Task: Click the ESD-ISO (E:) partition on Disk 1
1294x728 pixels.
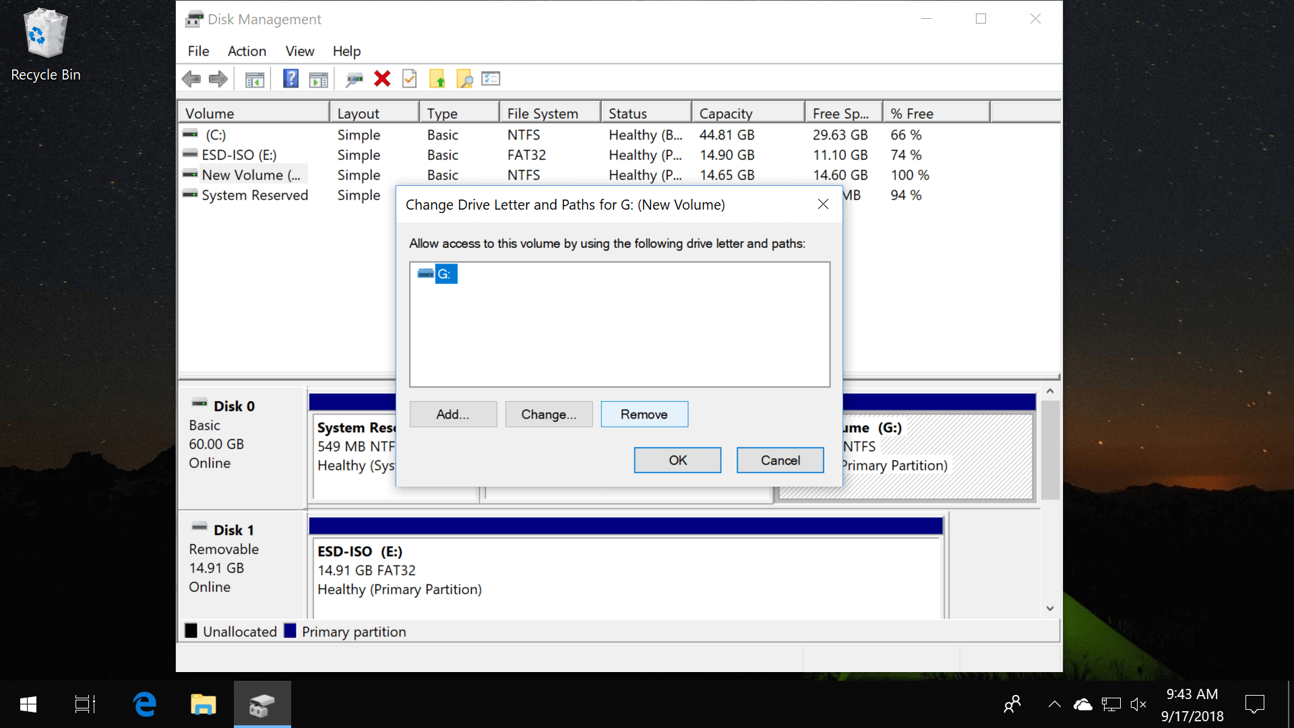Action: [625, 570]
